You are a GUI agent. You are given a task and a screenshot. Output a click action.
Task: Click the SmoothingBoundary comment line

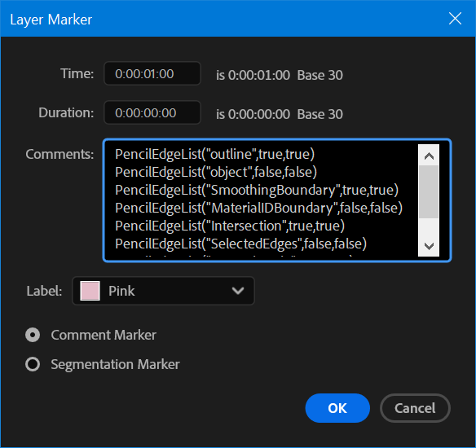tap(257, 190)
